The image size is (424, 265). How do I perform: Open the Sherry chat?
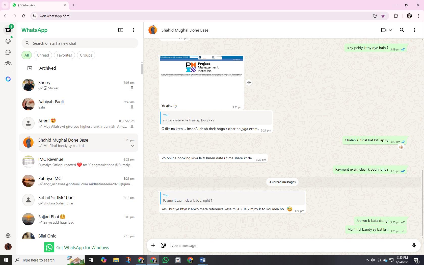coord(79,85)
